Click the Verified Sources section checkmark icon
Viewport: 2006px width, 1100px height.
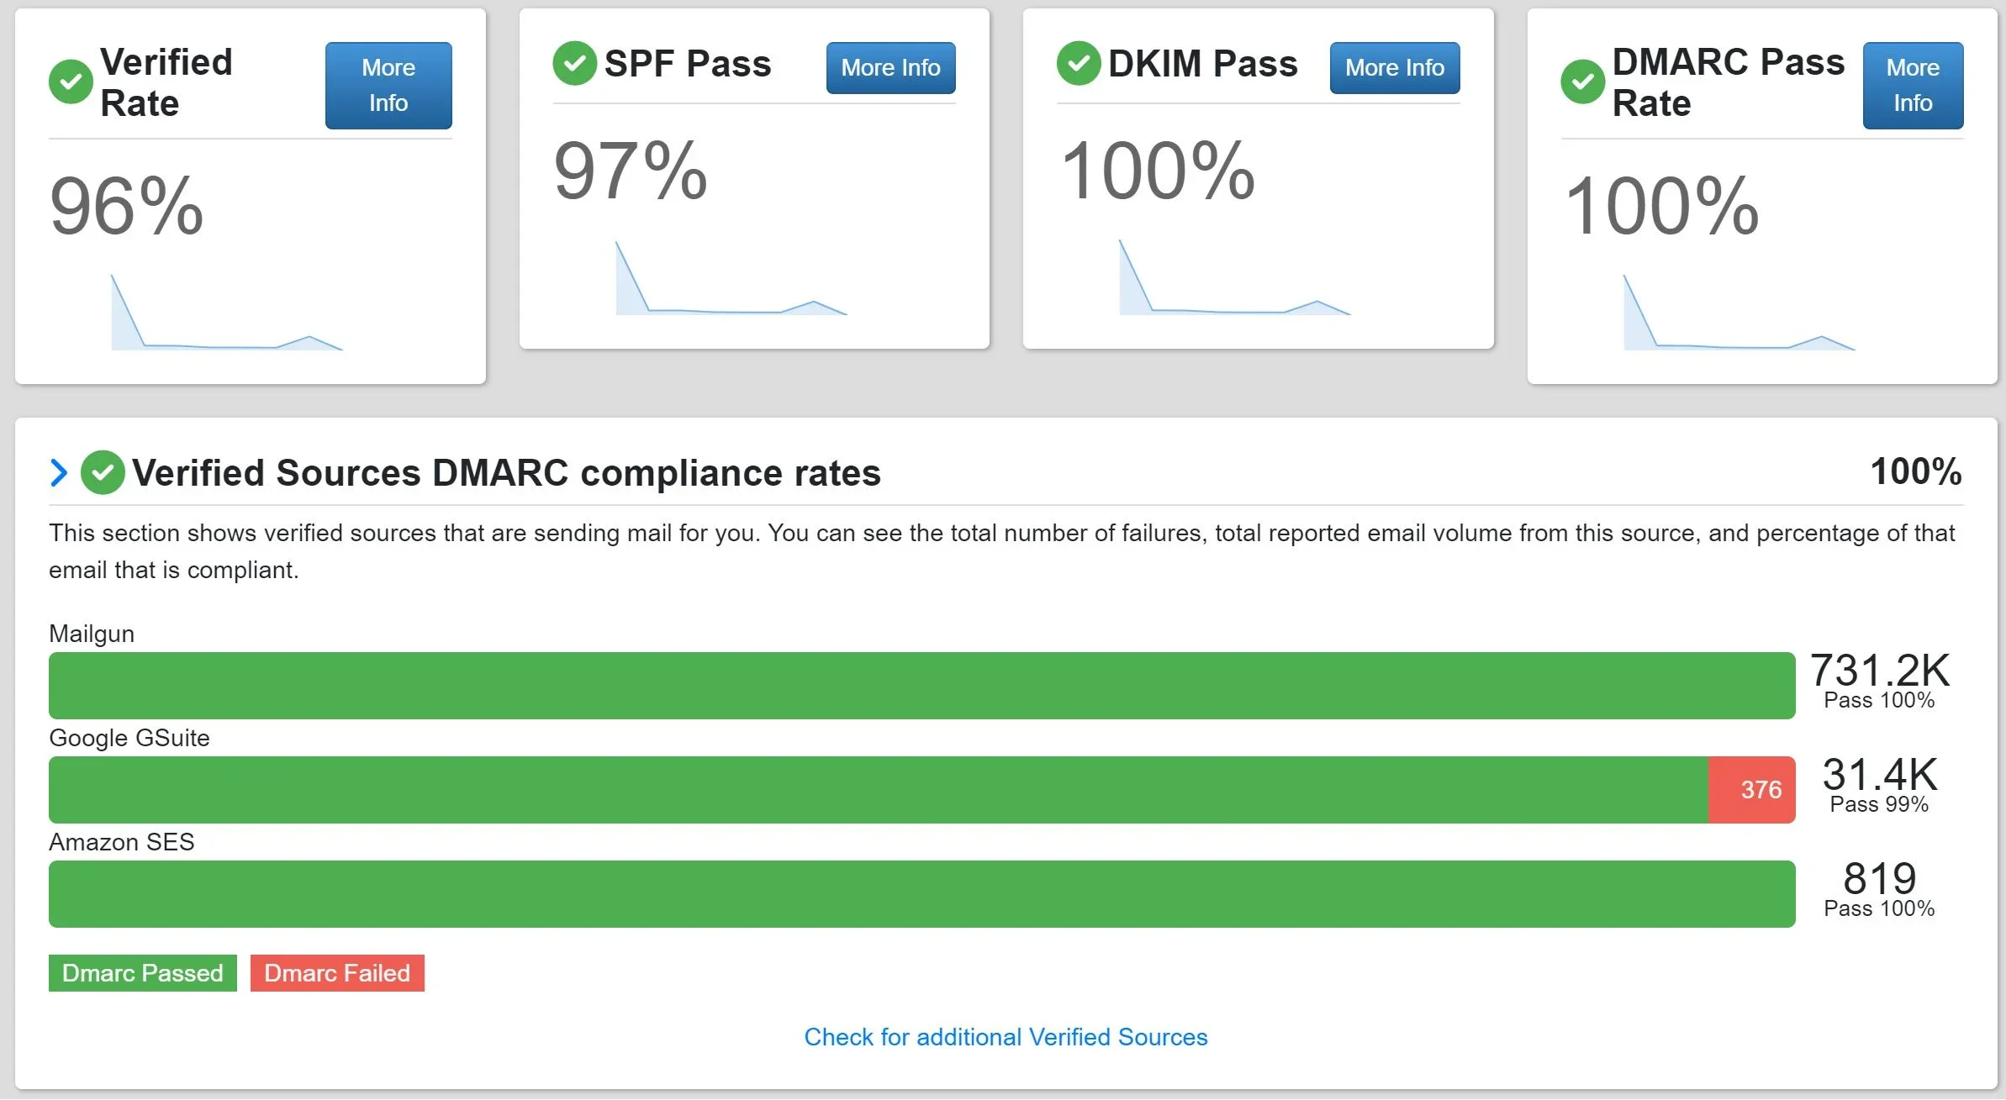click(x=103, y=472)
